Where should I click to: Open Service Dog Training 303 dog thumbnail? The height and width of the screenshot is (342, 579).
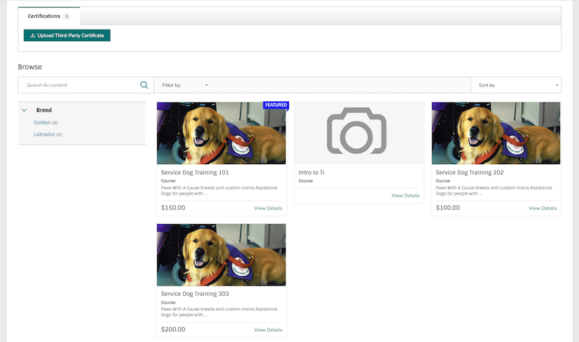point(221,255)
